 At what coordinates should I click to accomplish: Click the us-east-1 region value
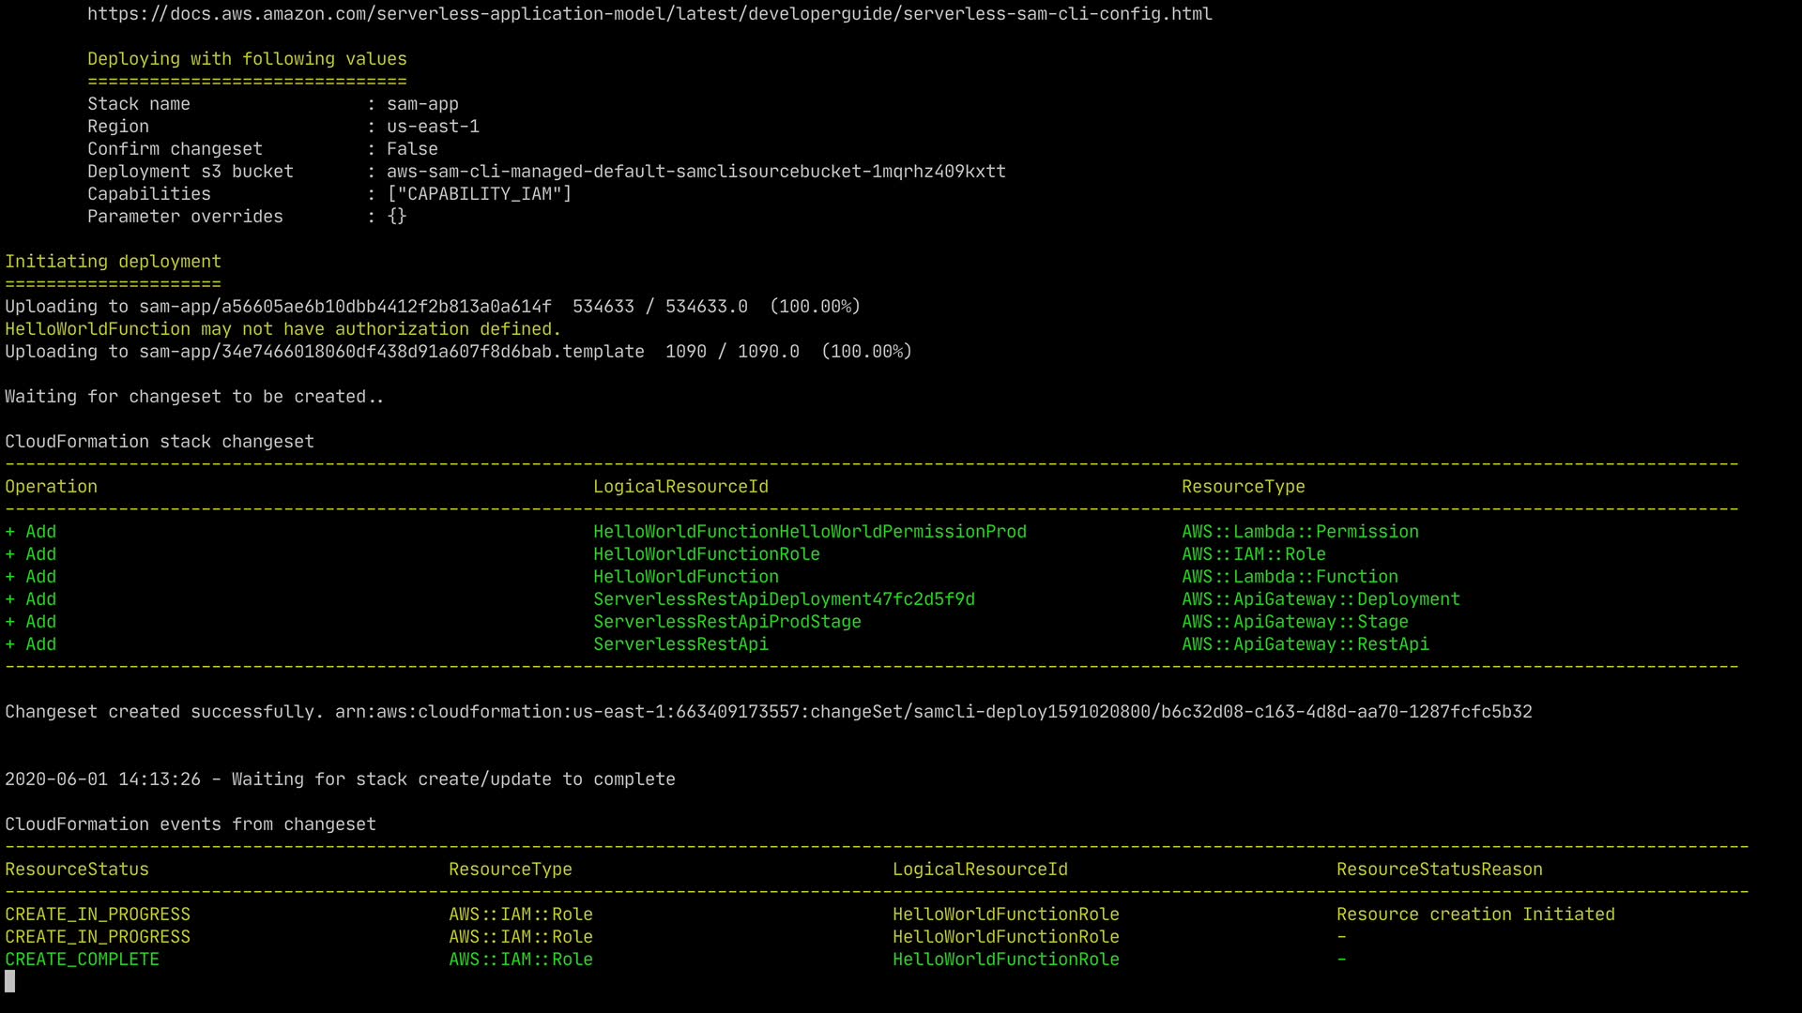coord(433,127)
